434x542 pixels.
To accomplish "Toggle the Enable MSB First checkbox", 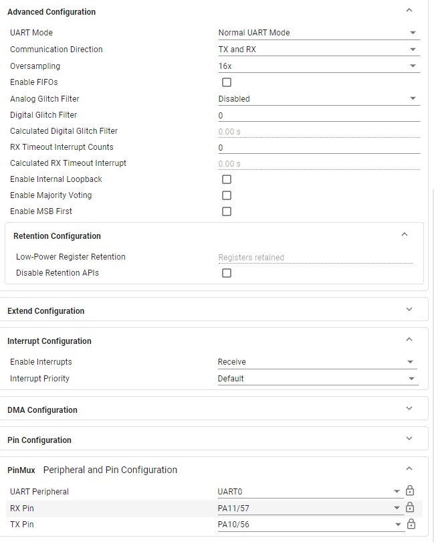I will (227, 211).
